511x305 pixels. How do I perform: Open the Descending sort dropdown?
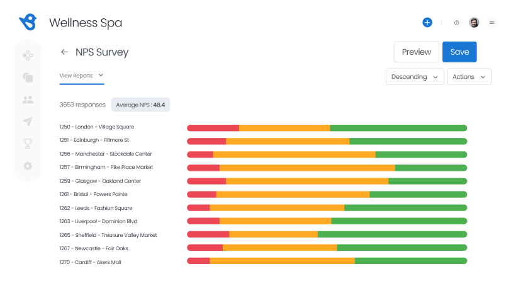click(x=415, y=77)
